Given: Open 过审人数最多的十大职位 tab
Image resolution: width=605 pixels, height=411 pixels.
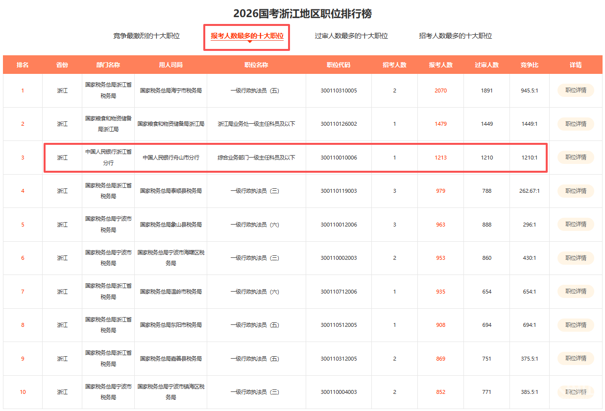Looking at the screenshot, I should (x=351, y=36).
